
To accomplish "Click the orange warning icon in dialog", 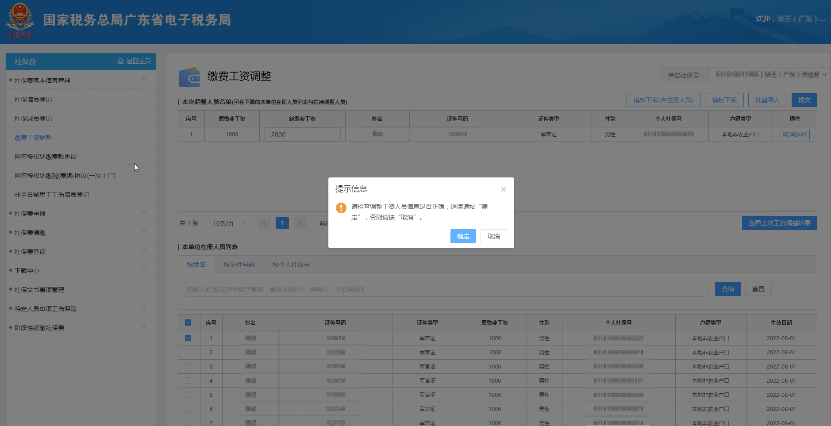I will (341, 207).
